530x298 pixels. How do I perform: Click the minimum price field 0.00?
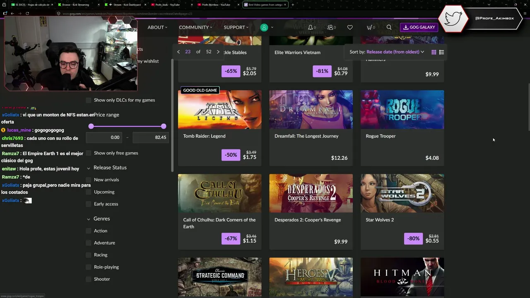(x=104, y=137)
